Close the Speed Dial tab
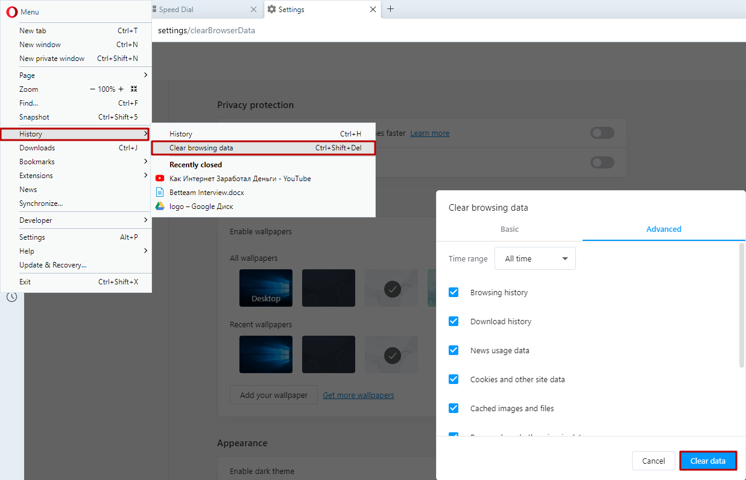Image resolution: width=746 pixels, height=480 pixels. pos(253,10)
